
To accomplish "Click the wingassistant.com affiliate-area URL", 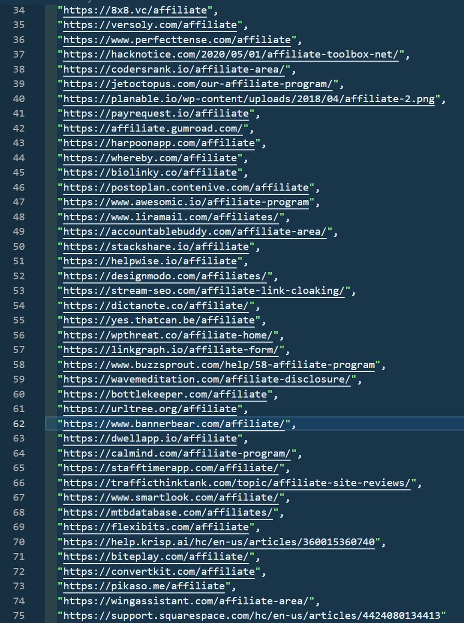I will pyautogui.click(x=186, y=602).
